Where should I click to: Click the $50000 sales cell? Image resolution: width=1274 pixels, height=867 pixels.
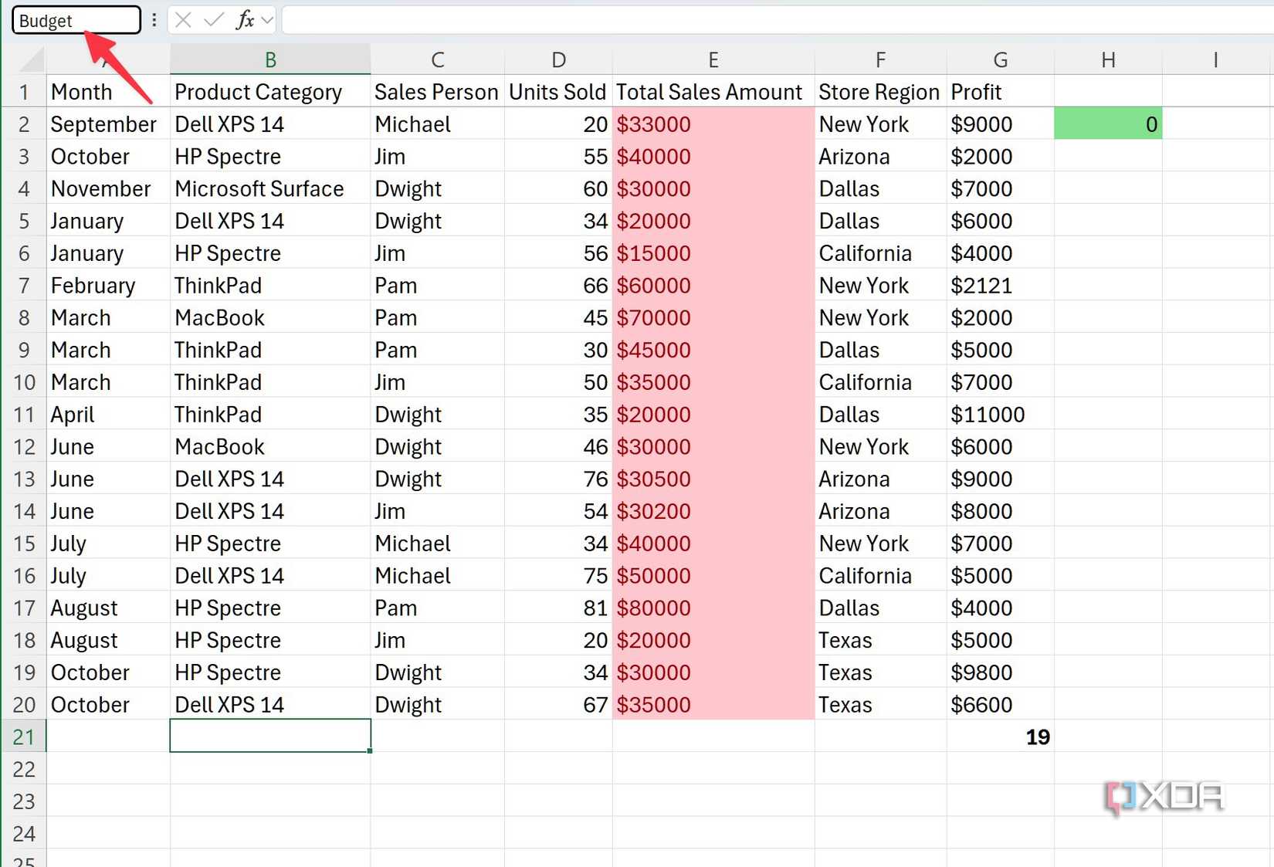click(x=713, y=576)
